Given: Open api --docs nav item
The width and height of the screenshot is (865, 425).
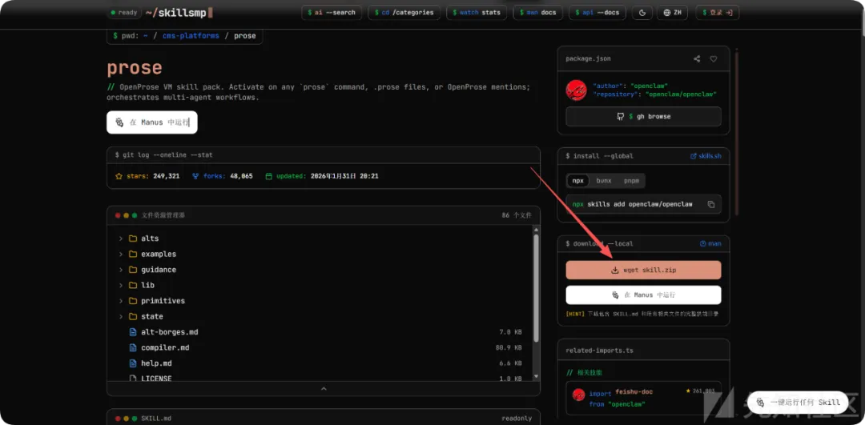Looking at the screenshot, I should (597, 12).
